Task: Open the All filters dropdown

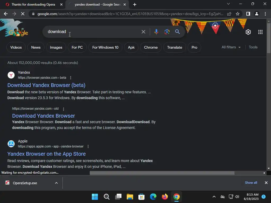Action: [231, 47]
